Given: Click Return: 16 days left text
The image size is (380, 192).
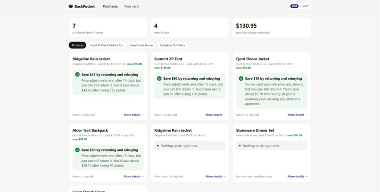Looking at the screenshot, I should point(166,115).
